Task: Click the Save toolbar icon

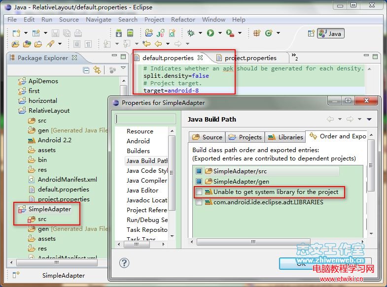Action: tap(55, 33)
